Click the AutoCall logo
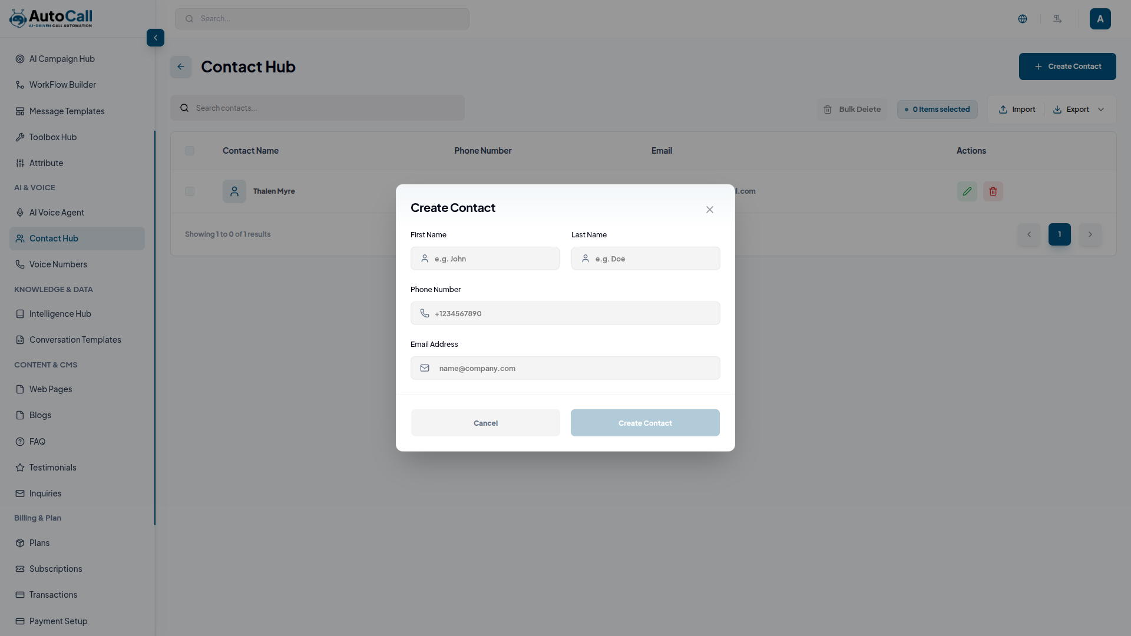Screen dimensions: 1131x636 tap(51, 18)
